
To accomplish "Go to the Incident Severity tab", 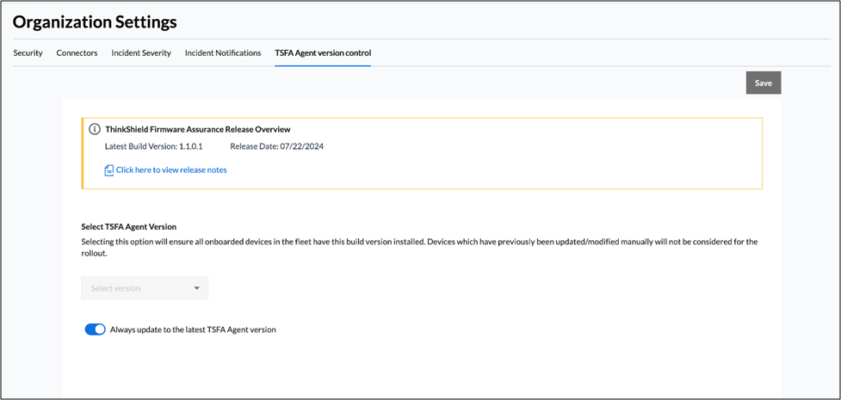I will pyautogui.click(x=141, y=53).
